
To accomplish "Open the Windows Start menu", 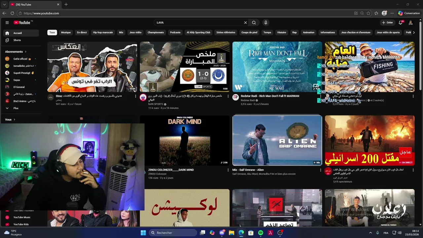I will (143, 233).
